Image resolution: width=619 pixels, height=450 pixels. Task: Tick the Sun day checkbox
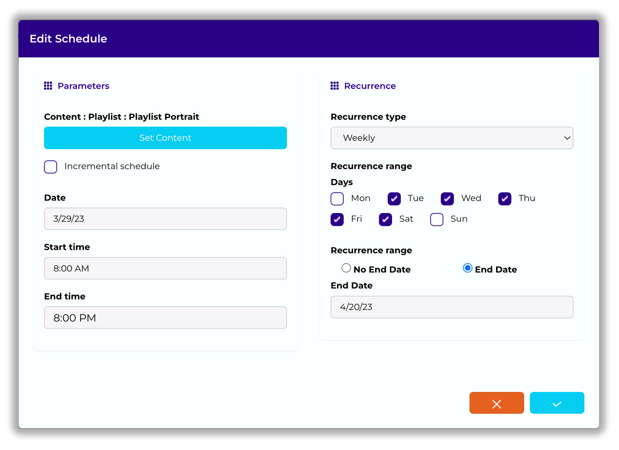[x=436, y=219]
